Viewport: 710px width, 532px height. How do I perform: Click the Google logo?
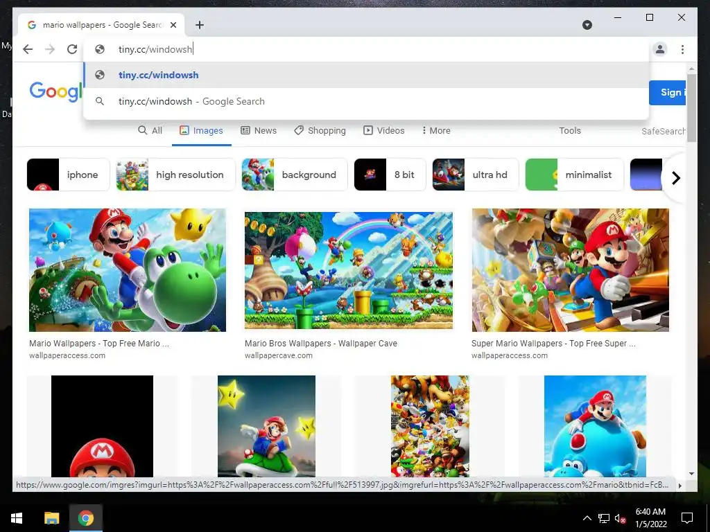point(55,92)
